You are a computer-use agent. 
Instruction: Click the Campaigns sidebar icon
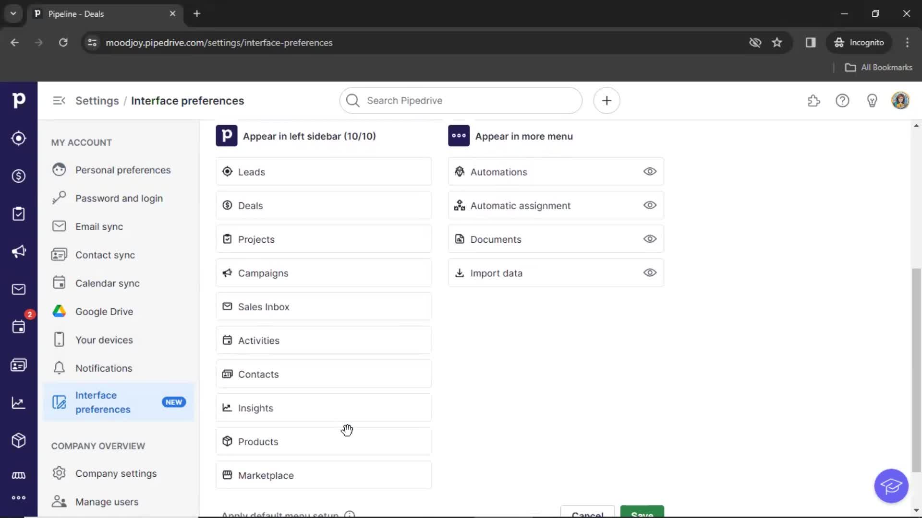coord(18,251)
